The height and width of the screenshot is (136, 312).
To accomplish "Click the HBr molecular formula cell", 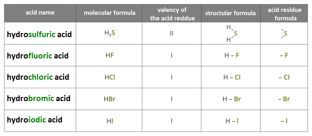I will pyautogui.click(x=110, y=99).
